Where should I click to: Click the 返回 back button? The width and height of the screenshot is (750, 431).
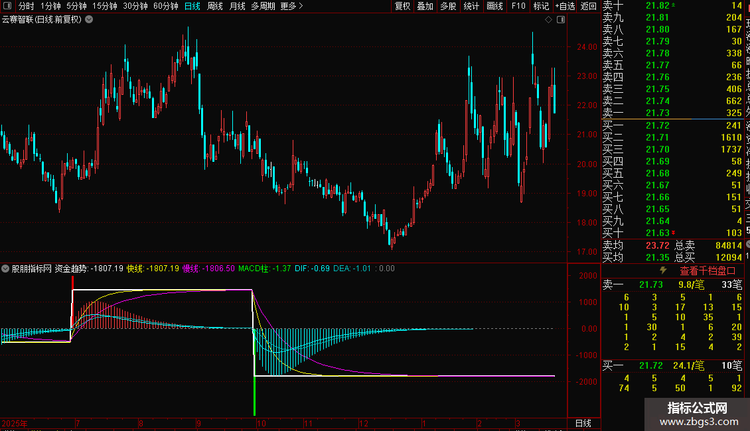[588, 6]
